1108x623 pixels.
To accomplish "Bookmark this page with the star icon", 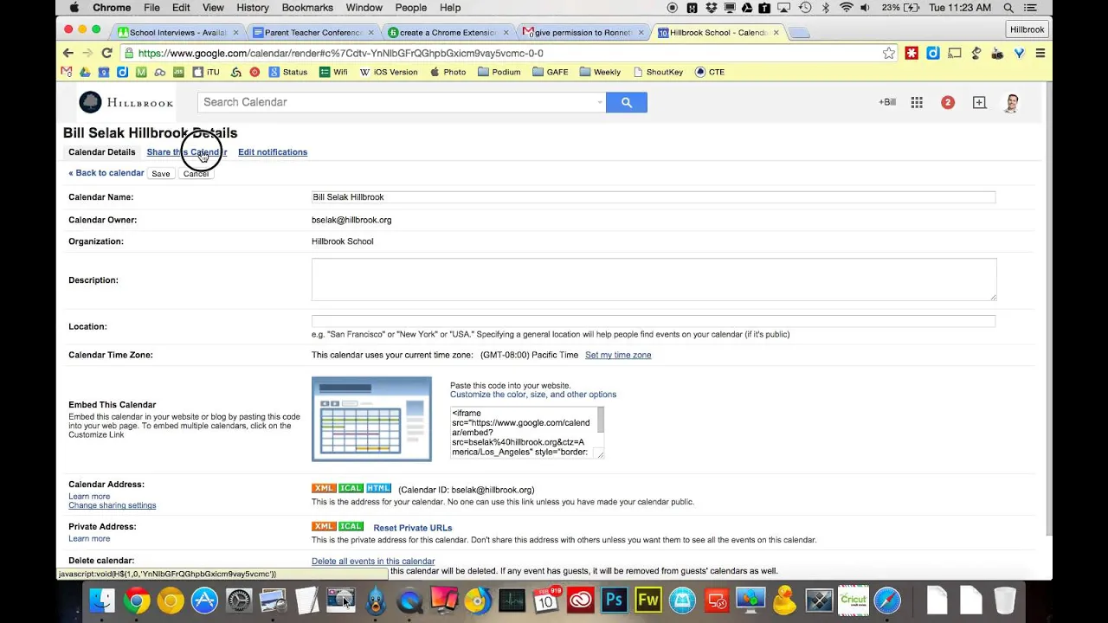I will click(889, 53).
